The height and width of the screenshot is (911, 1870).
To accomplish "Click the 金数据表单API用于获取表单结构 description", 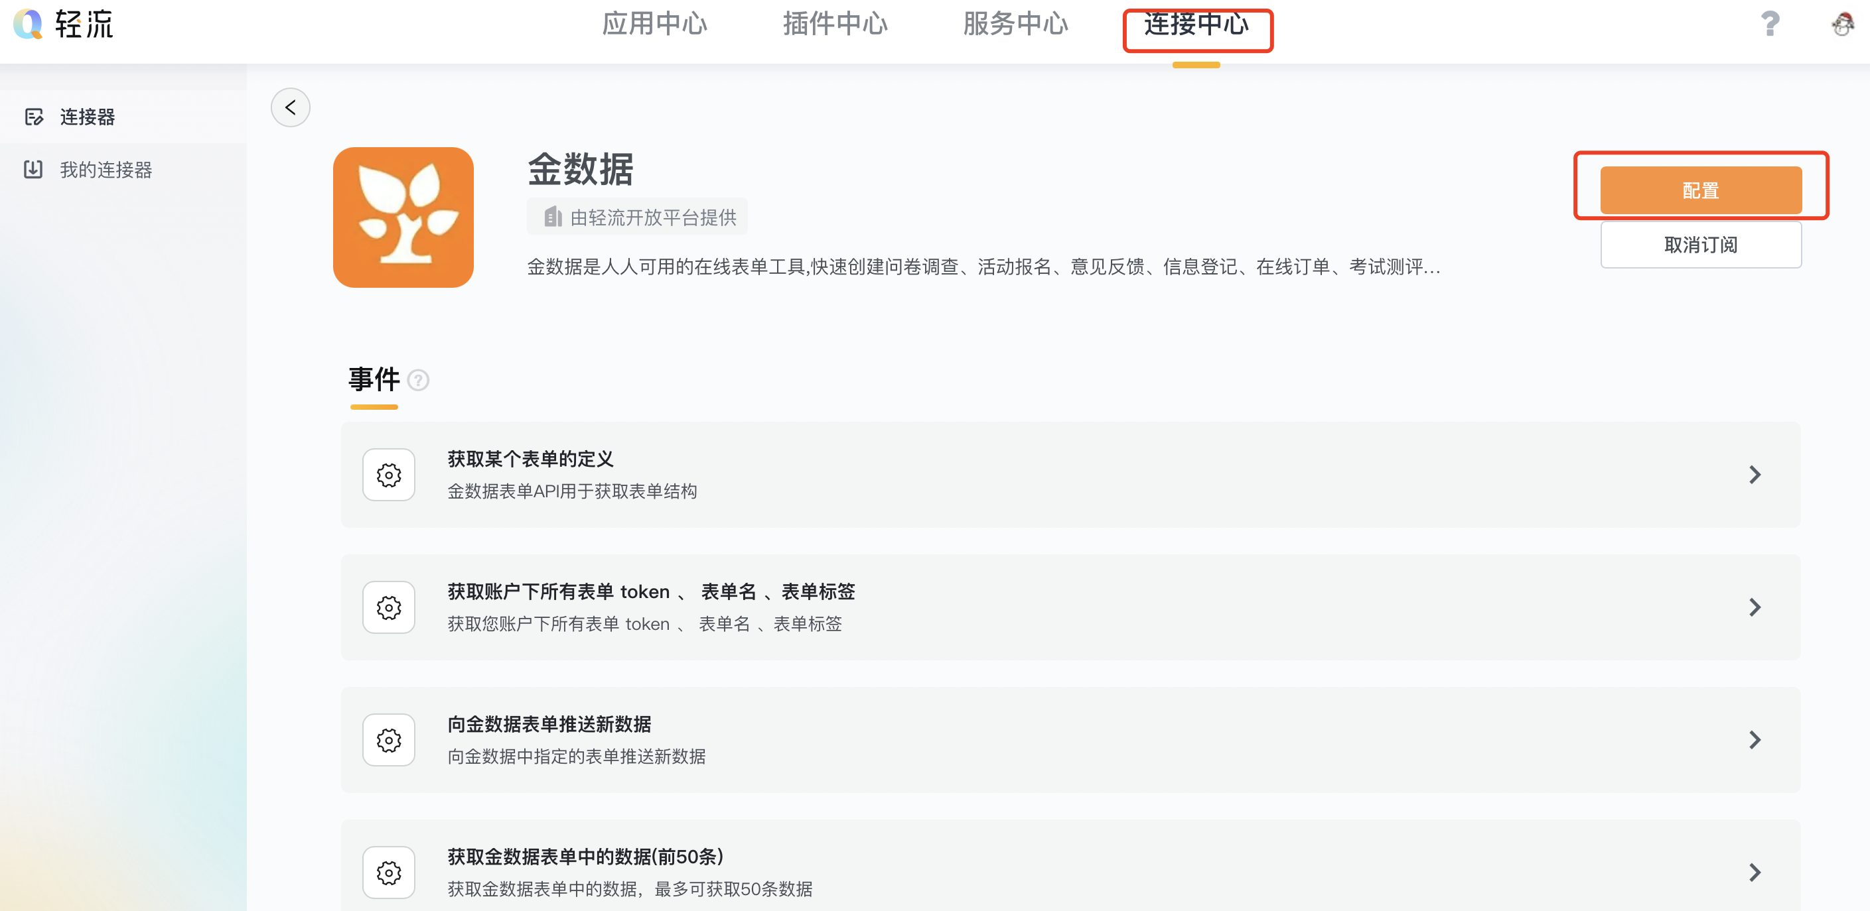I will pos(572,492).
